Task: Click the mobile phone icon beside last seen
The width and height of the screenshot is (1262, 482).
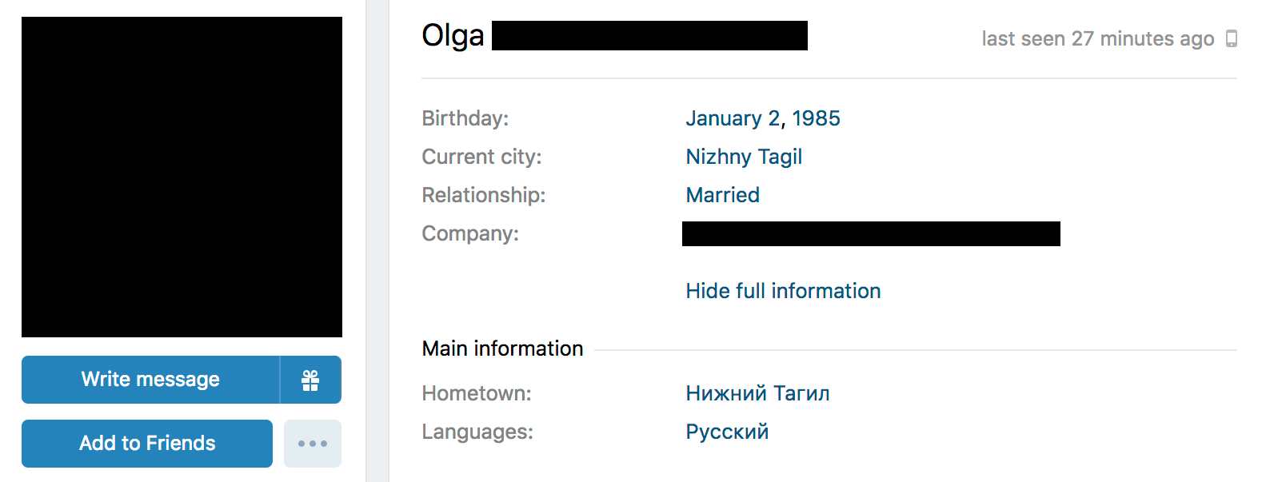Action: (x=1232, y=38)
